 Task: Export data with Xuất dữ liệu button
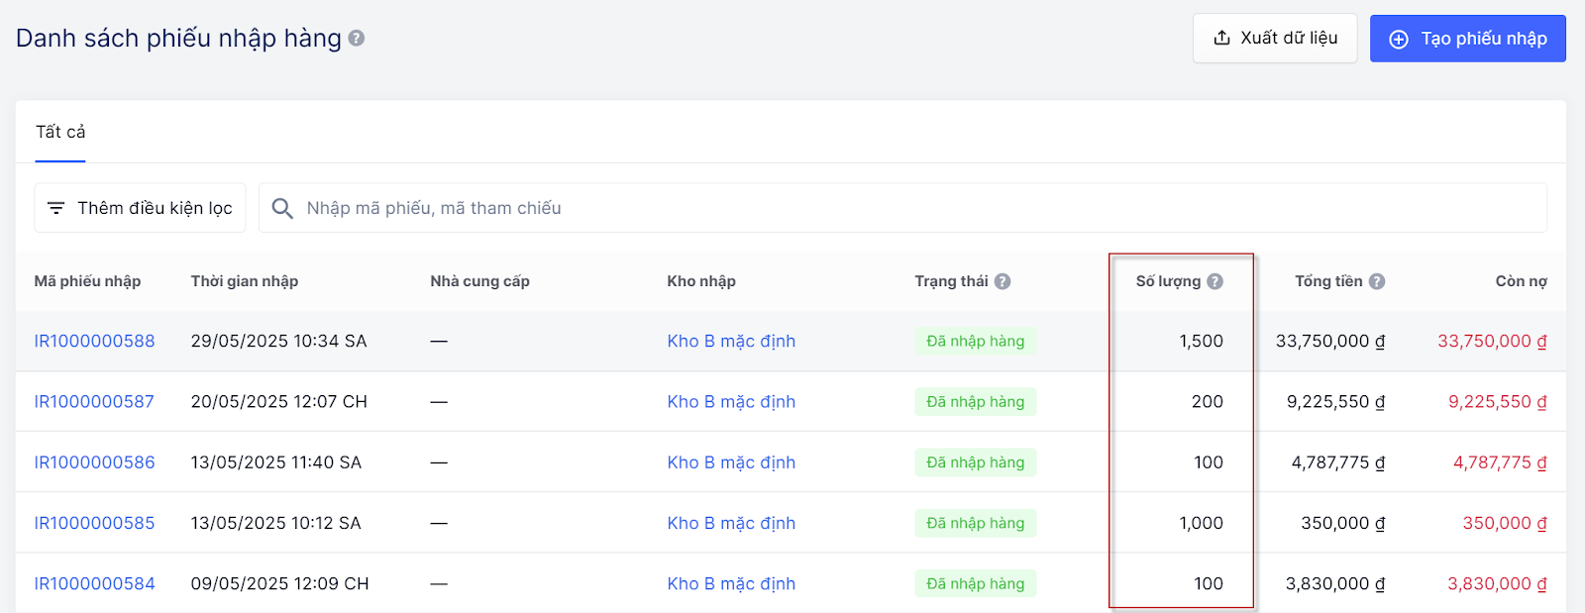click(x=1275, y=38)
